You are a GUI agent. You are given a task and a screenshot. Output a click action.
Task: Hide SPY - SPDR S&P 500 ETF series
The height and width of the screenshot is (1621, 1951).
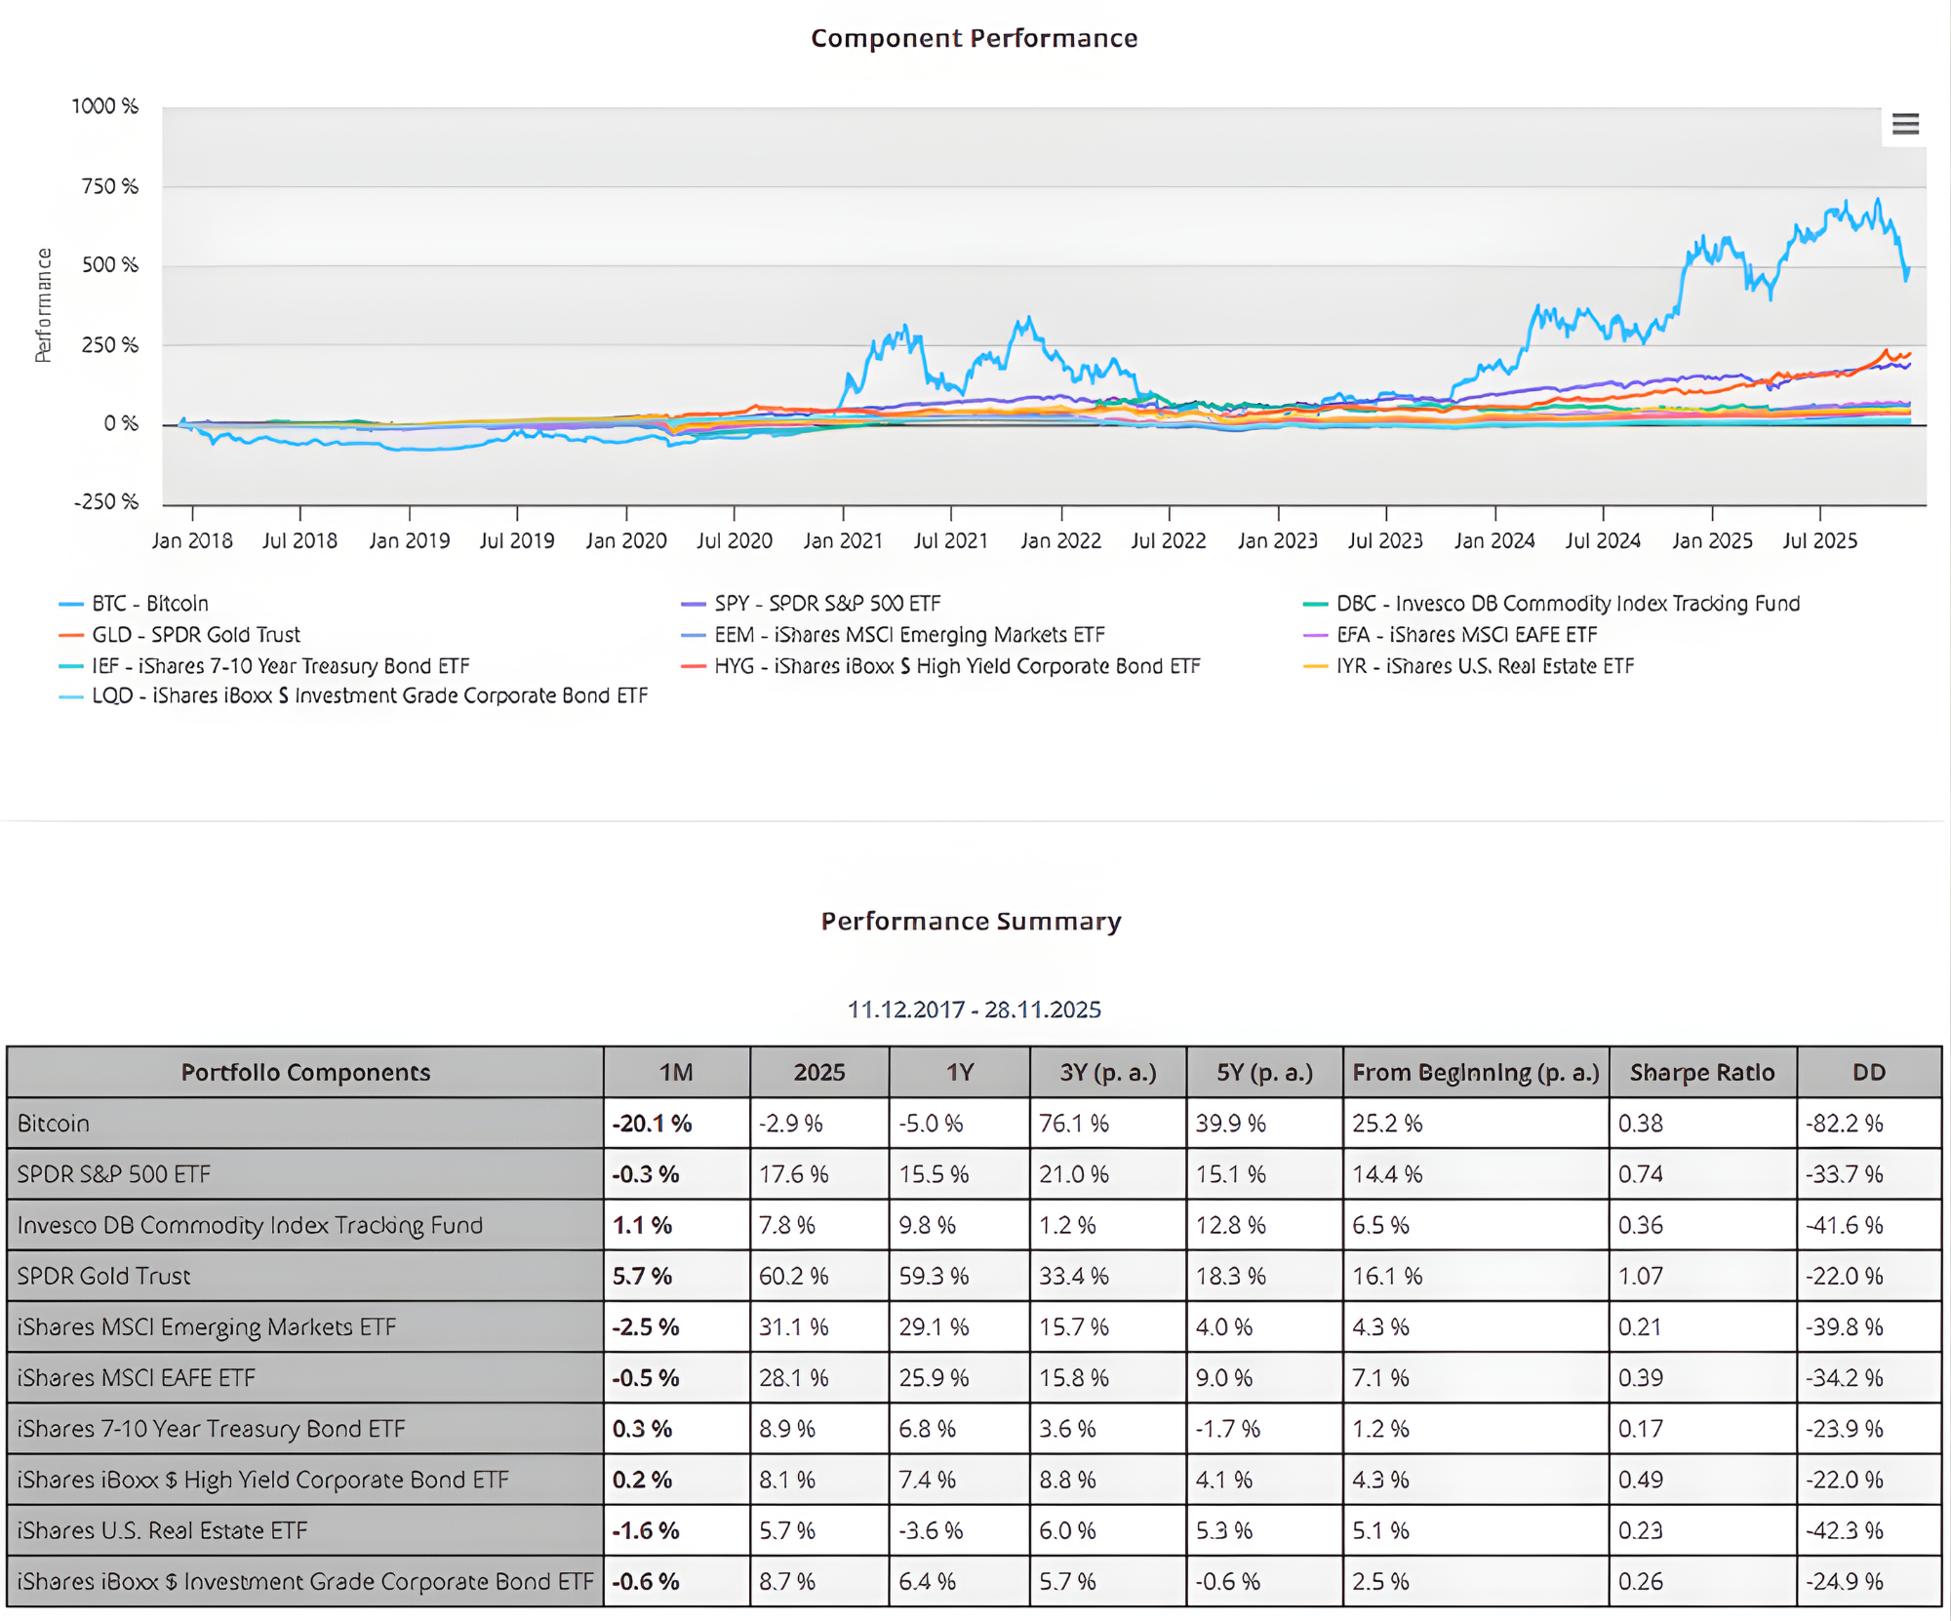pyautogui.click(x=826, y=604)
